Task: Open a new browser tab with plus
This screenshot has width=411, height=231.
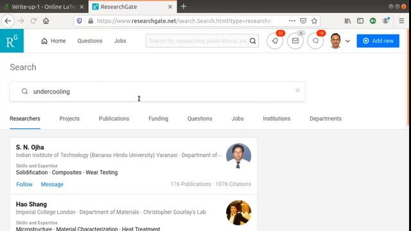Action: (184, 6)
